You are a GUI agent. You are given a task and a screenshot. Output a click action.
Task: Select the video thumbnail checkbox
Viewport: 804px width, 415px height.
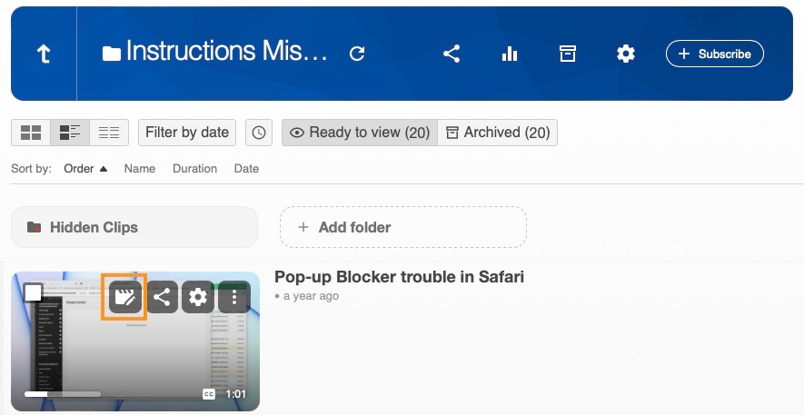[34, 292]
